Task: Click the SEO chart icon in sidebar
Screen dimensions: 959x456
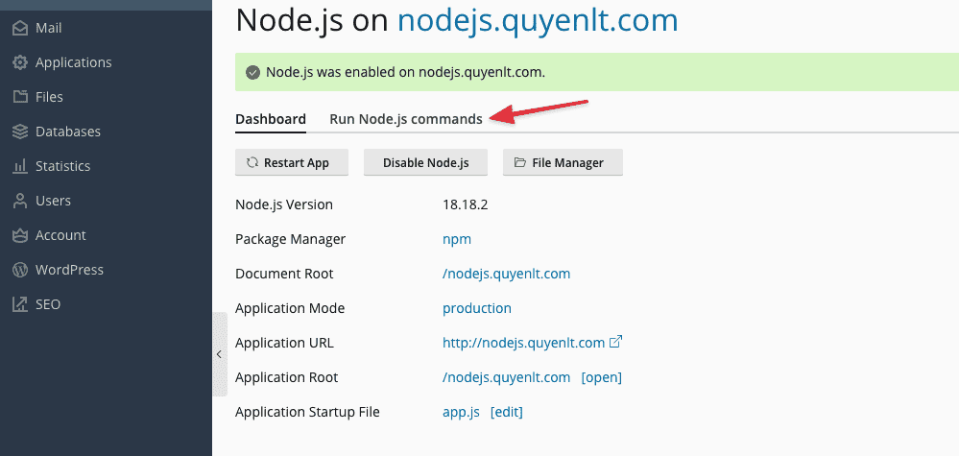Action: (19, 304)
